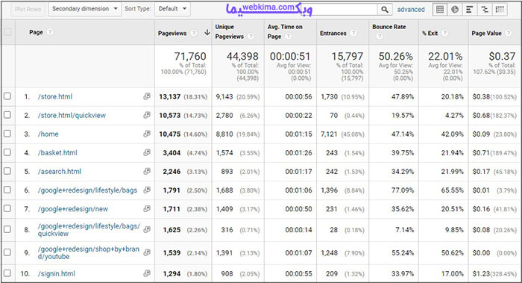The image size is (522, 283).
Task: Select the 13,137 pageviews cell
Action: pos(170,96)
